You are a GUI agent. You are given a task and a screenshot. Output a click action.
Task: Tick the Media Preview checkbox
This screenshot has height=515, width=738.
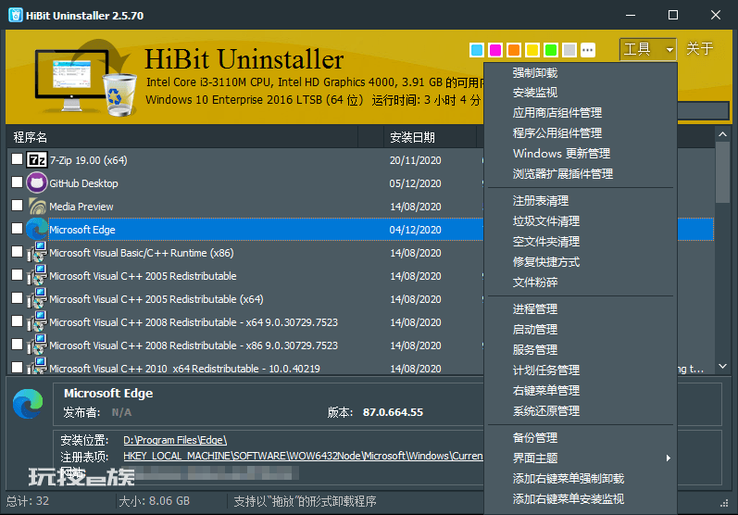tap(17, 206)
